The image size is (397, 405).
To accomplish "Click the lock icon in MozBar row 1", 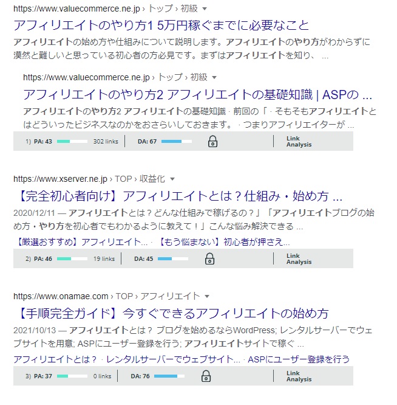I will tap(212, 142).
